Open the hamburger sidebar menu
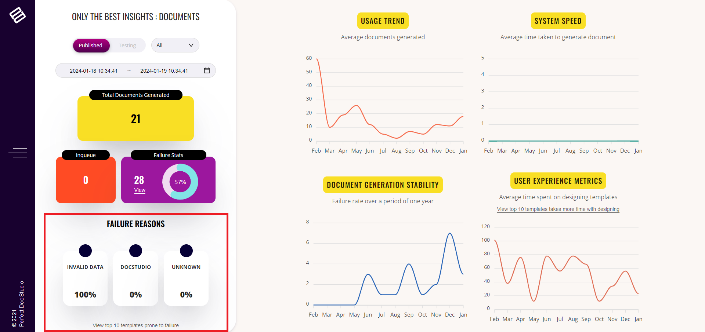 (x=18, y=153)
